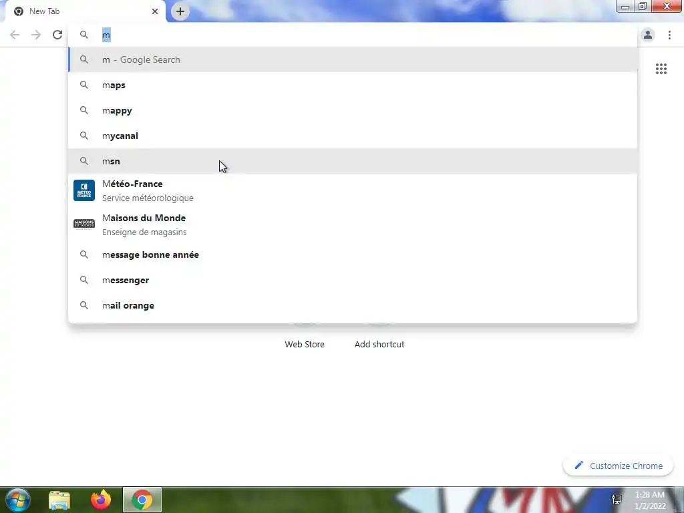Click the Météo-France logo thumbnail

tap(84, 190)
